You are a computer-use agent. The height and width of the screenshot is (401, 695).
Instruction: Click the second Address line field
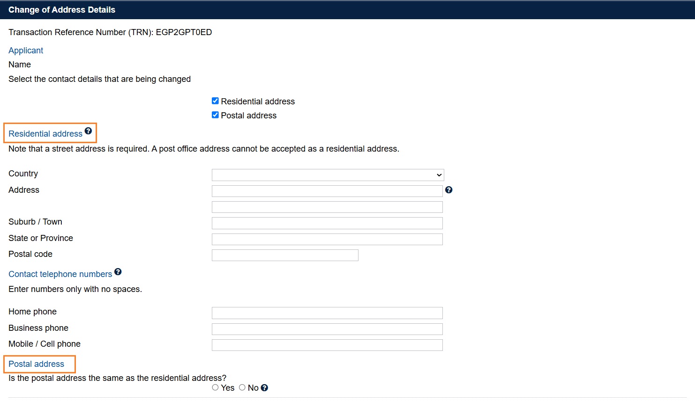click(x=327, y=207)
